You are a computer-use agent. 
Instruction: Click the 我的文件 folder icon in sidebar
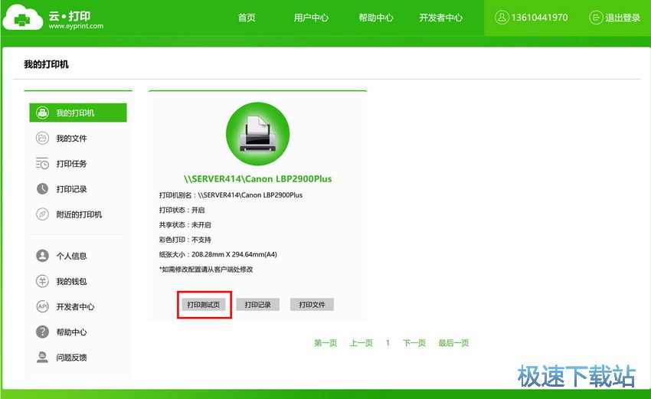tap(42, 139)
